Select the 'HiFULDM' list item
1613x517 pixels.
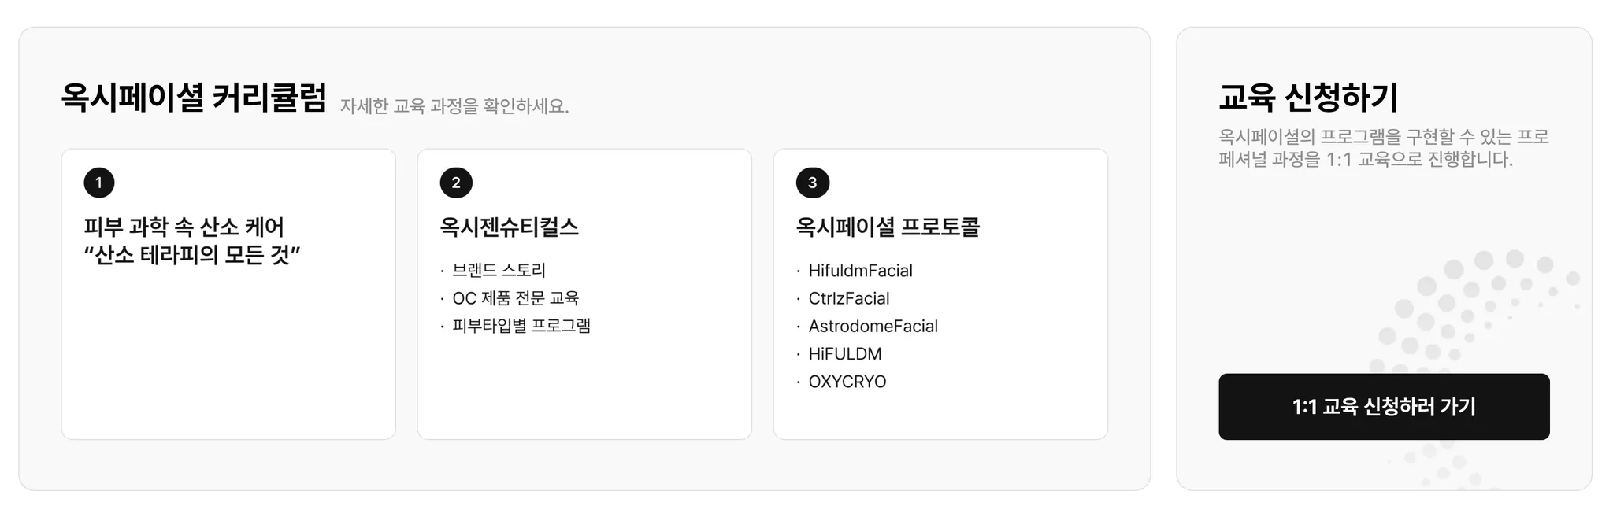(844, 354)
